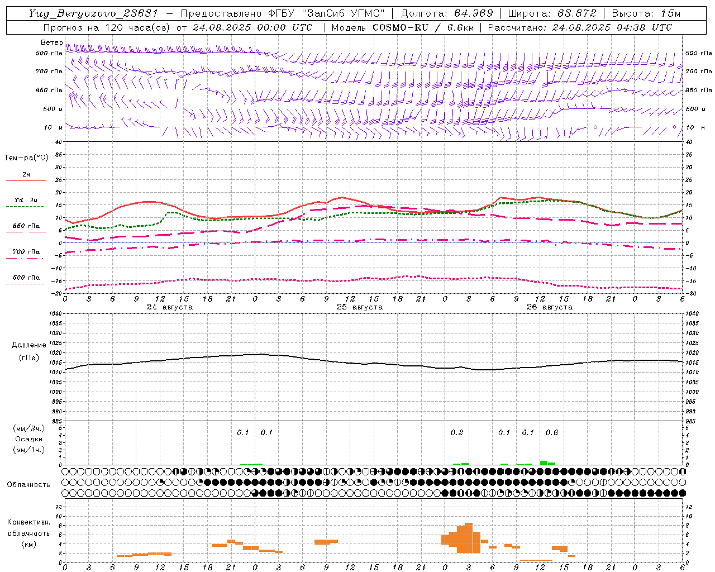Image resolution: width=715 pixels, height=572 pixels.
Task: Select the Конвективн. convective cloud label
Action: (29, 522)
